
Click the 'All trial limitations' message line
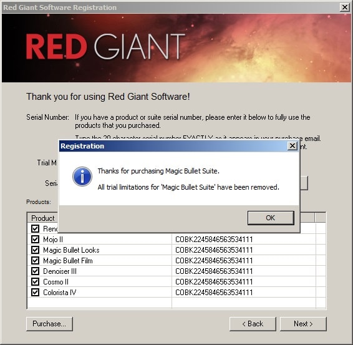click(x=188, y=187)
